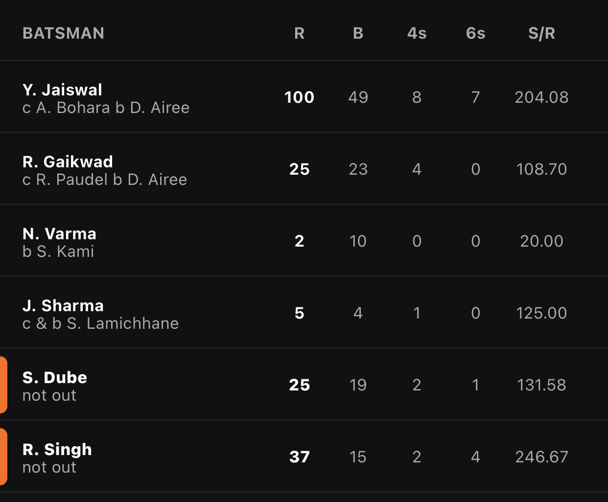
Task: Click dismissal text "c A. Bohara b D. Airee"
Action: click(106, 108)
